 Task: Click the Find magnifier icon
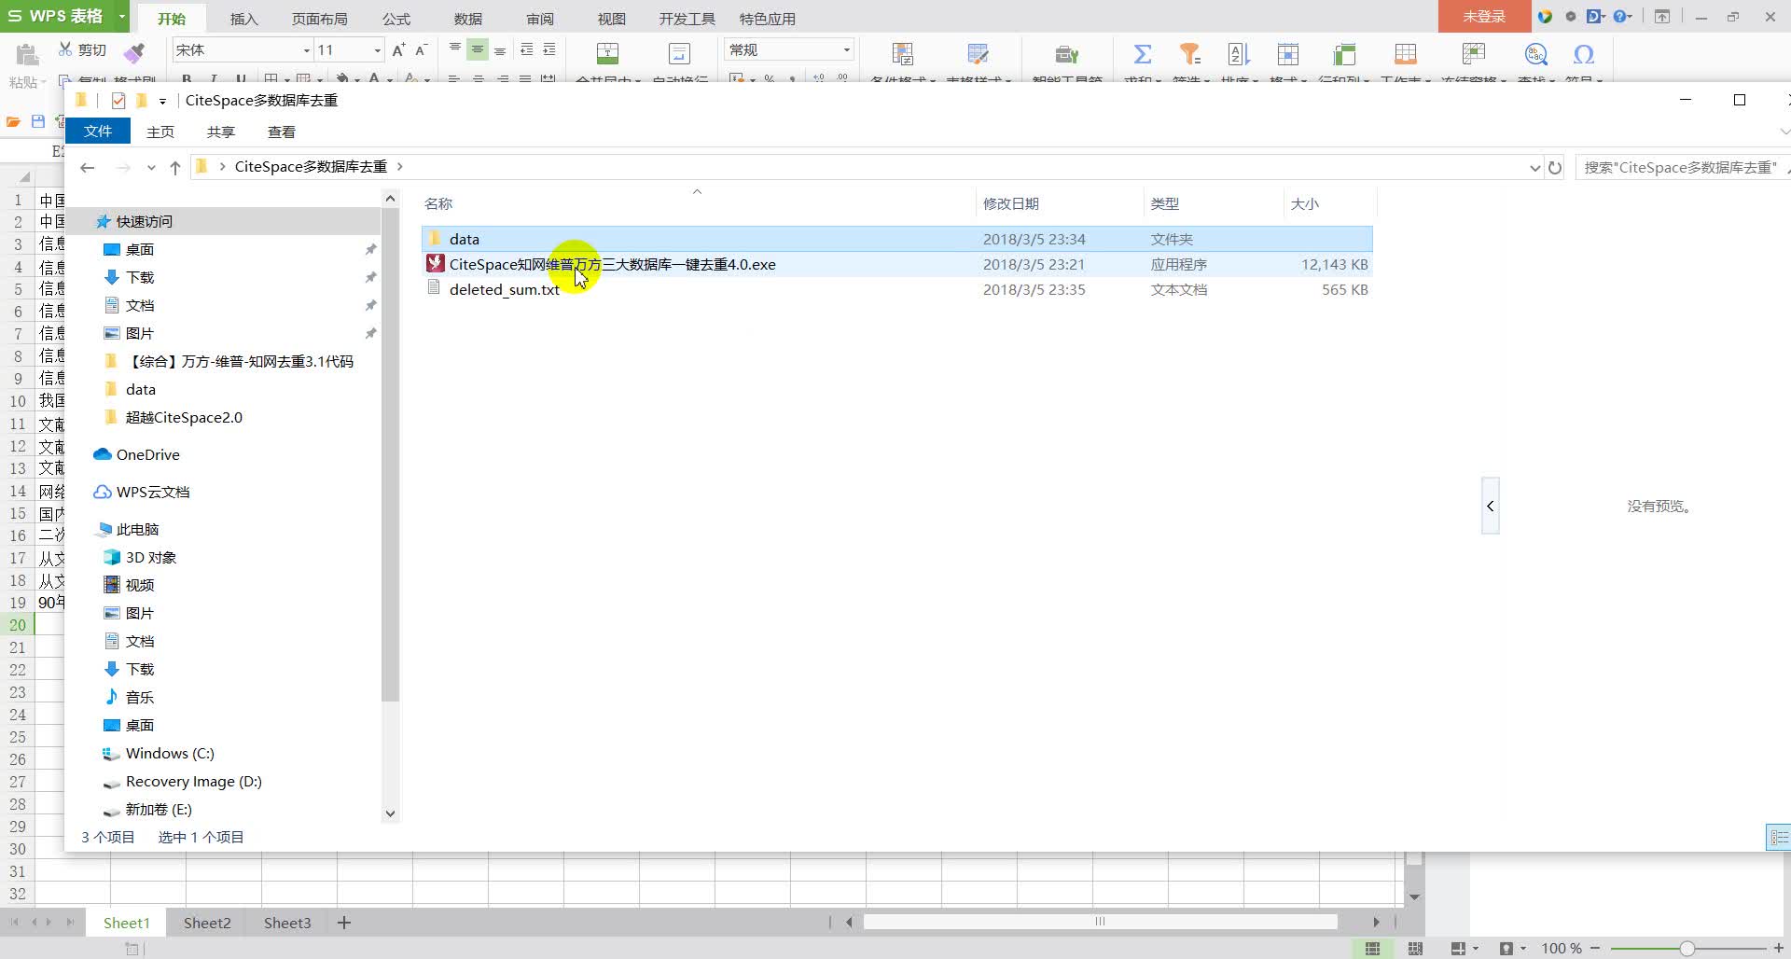1535,54
